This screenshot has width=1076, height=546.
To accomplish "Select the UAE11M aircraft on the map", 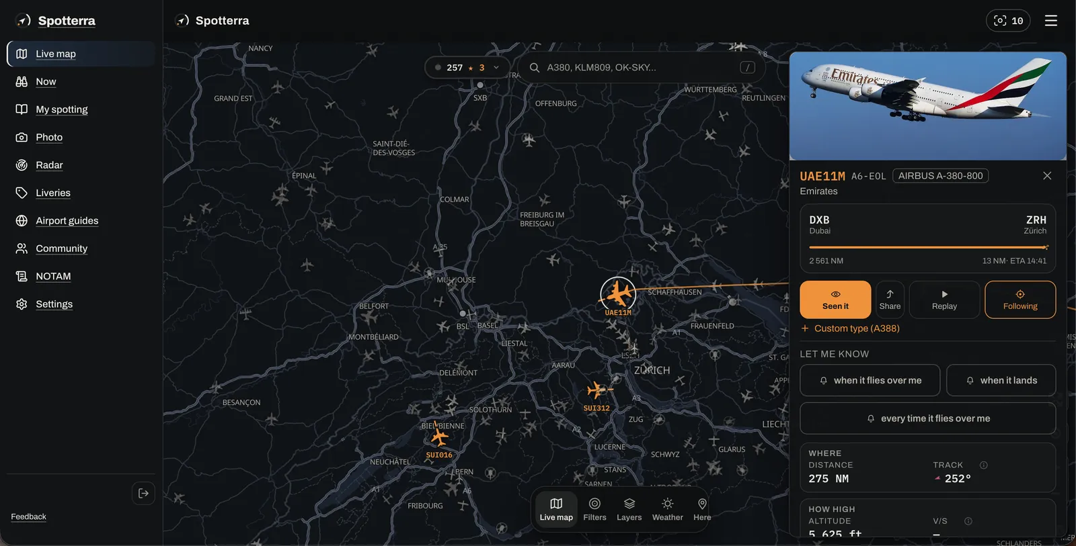I will tap(618, 294).
